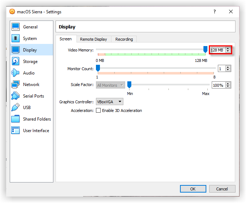The height and width of the screenshot is (203, 246).
Task: Click the User Interface window icon
Action: (x=16, y=130)
